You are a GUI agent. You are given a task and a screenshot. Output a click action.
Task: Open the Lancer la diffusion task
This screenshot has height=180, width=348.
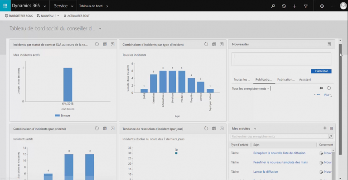click(x=266, y=171)
